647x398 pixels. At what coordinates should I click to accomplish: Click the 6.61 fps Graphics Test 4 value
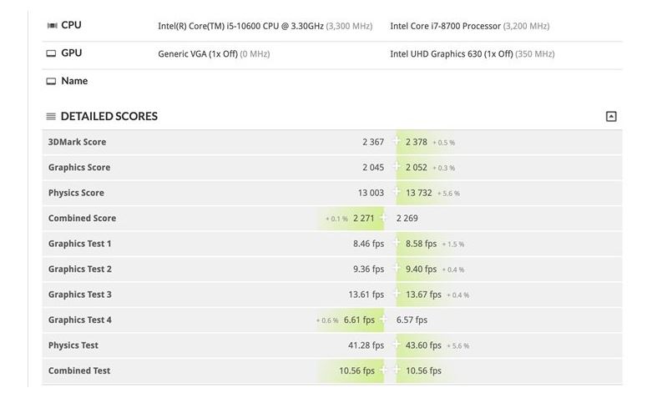coord(359,320)
